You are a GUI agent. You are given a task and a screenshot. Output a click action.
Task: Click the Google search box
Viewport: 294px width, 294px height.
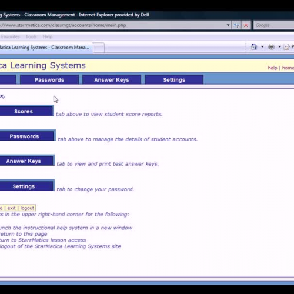point(274,25)
